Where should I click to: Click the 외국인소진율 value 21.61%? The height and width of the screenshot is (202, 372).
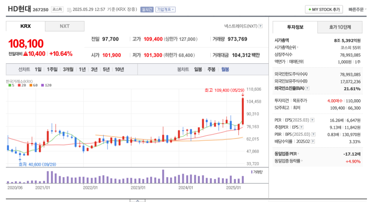(352, 89)
